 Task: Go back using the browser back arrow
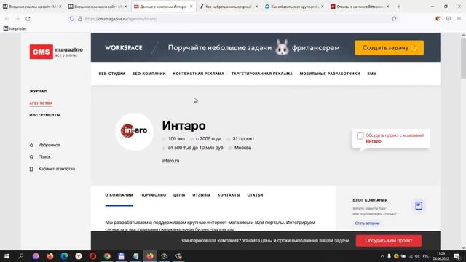(7, 19)
